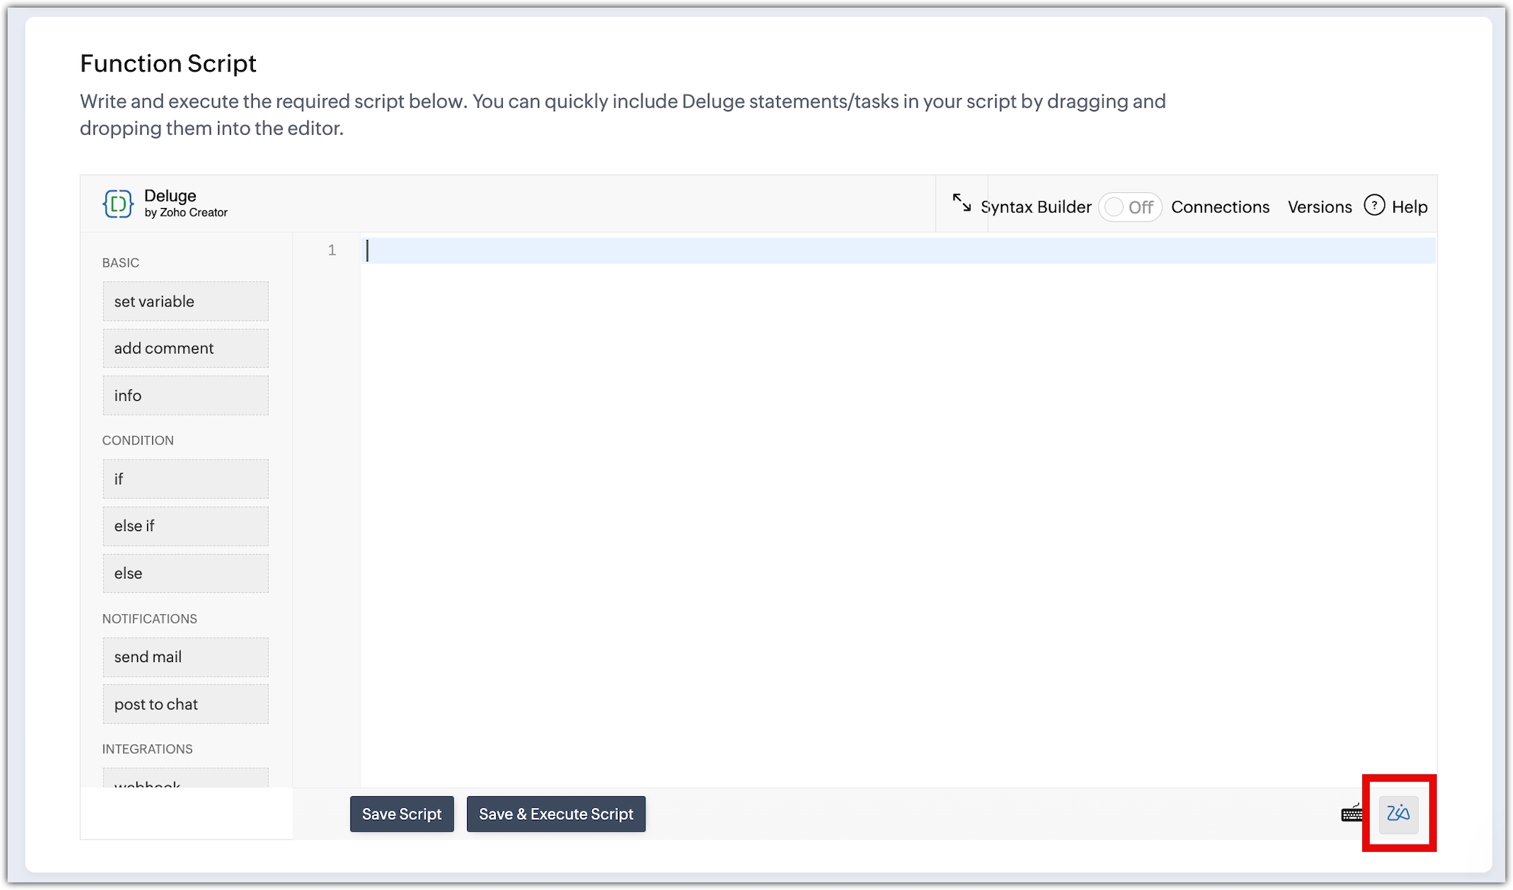The image size is (1513, 890).
Task: Select the else if block
Action: [x=185, y=526]
